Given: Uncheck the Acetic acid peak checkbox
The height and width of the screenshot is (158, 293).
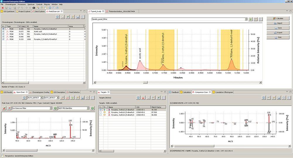Looking at the screenshot, I should click(3, 32).
